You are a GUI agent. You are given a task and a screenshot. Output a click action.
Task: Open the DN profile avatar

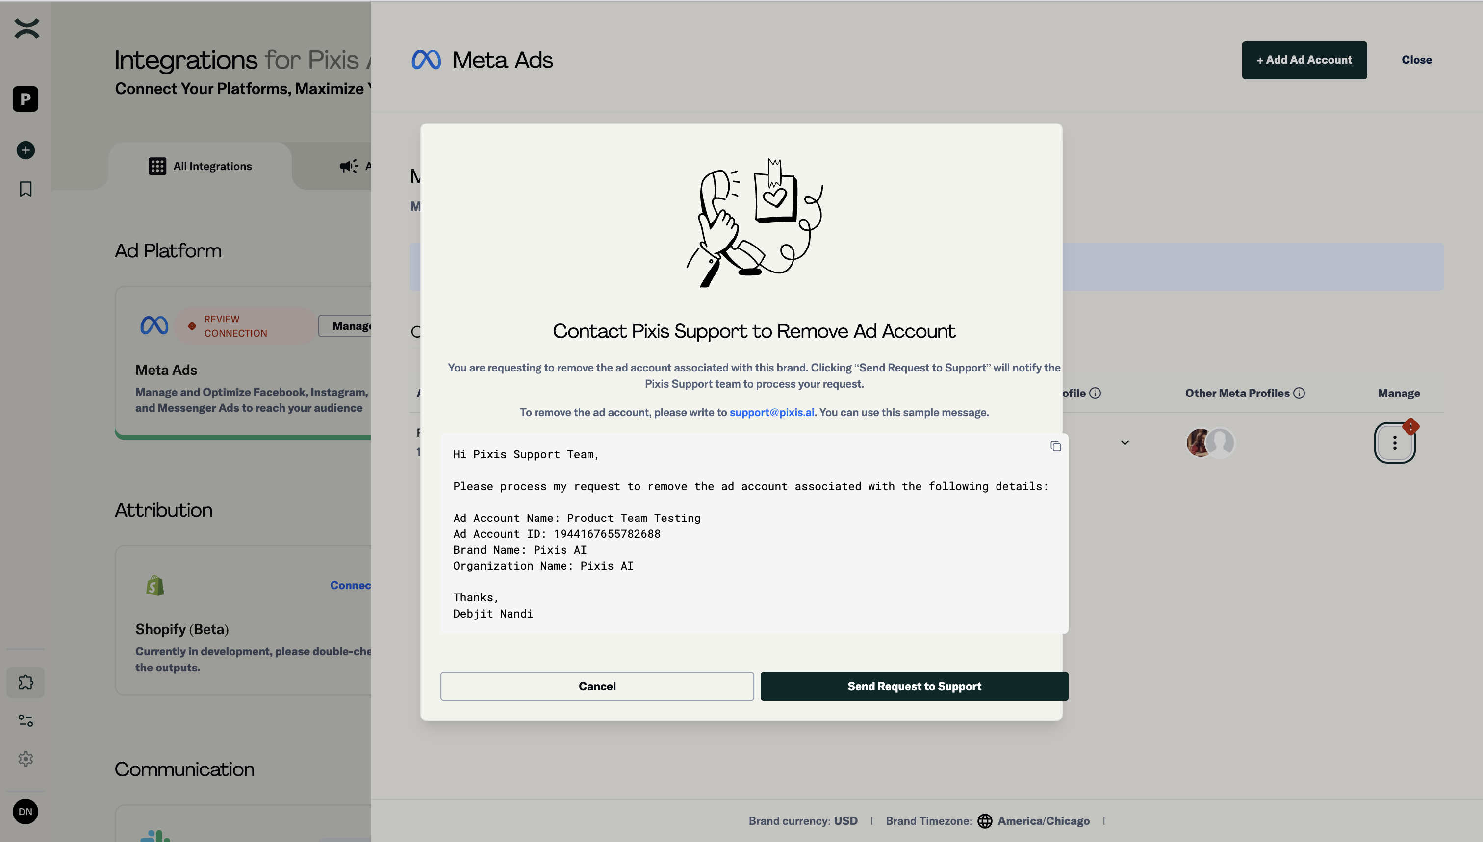[x=25, y=811]
